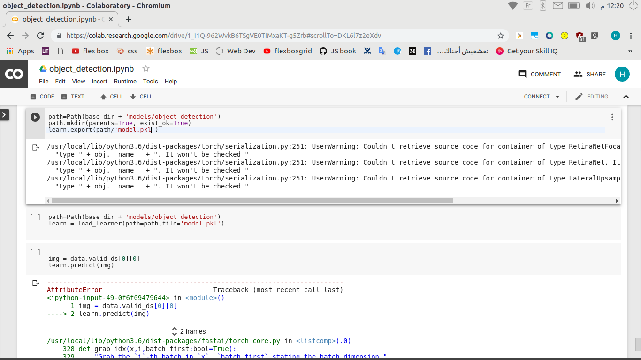Image resolution: width=641 pixels, height=360 pixels.
Task: Open the left sidebar panel arrow
Action: click(4, 115)
